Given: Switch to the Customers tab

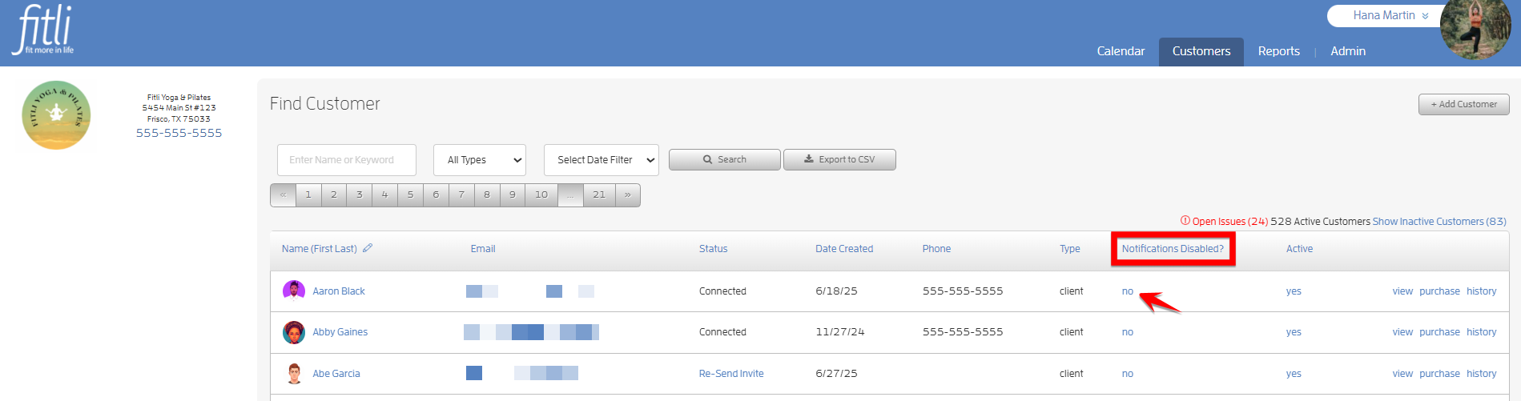Looking at the screenshot, I should [x=1201, y=51].
